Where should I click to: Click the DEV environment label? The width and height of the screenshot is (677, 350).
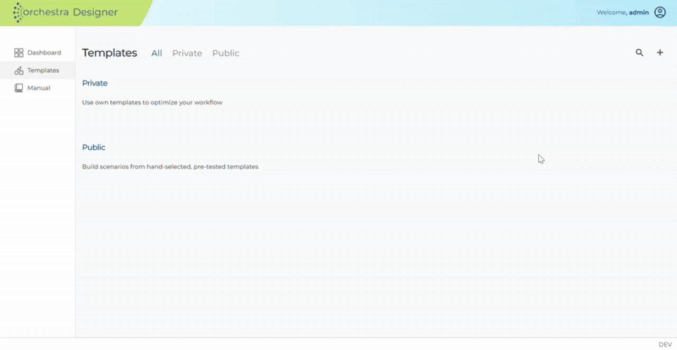[665, 345]
